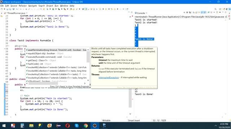The image size is (231, 129).
Task: Open the Windows Start menu
Action: coord(4,126)
